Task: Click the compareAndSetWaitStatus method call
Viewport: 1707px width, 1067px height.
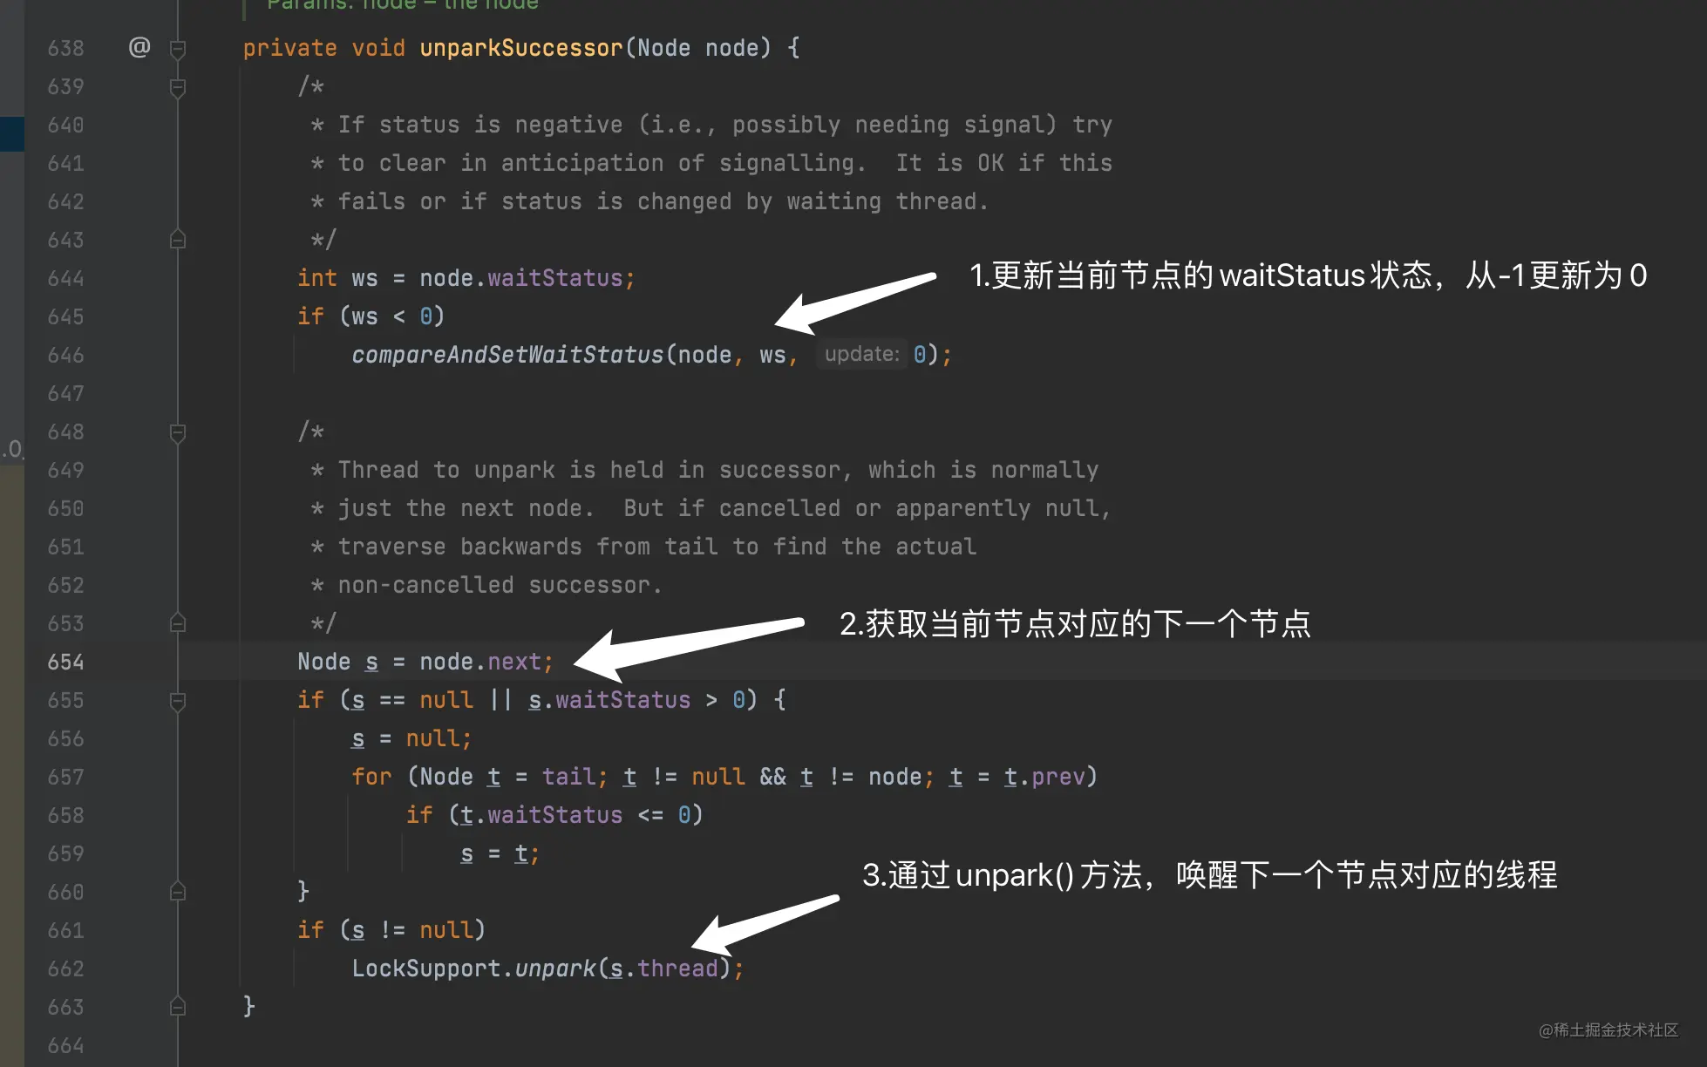Action: tap(507, 355)
